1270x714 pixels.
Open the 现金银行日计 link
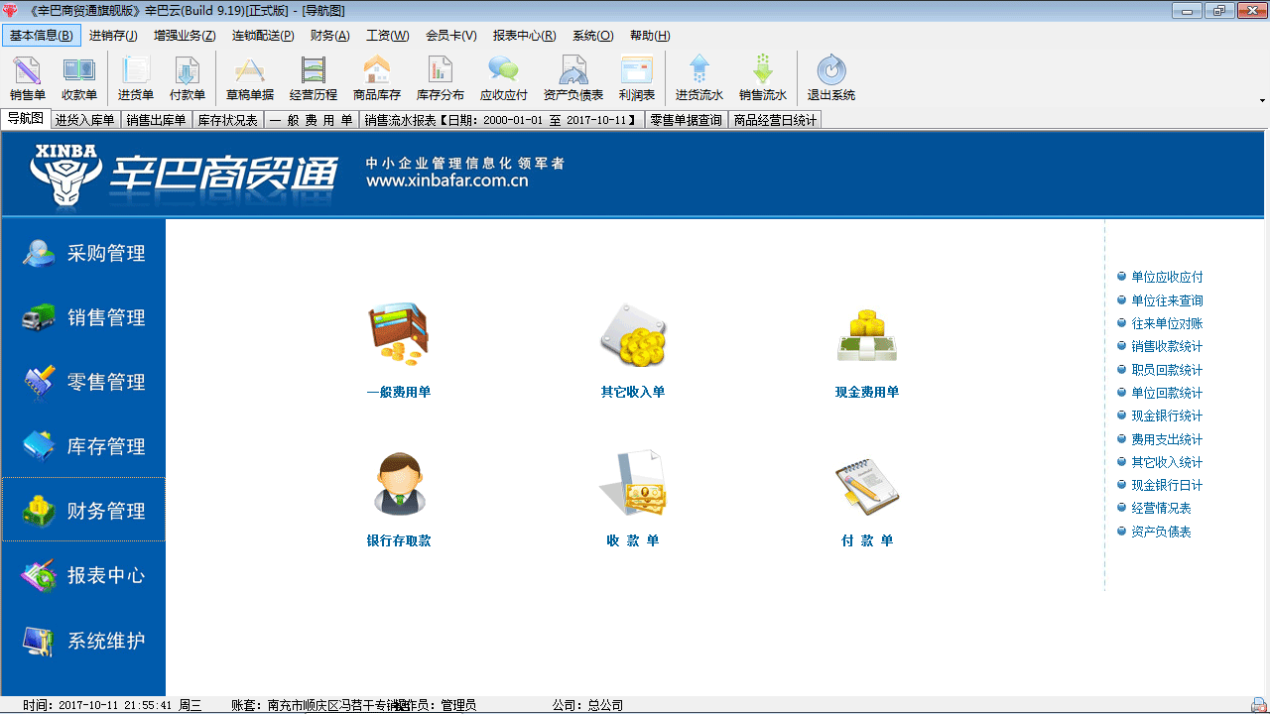tap(1167, 485)
